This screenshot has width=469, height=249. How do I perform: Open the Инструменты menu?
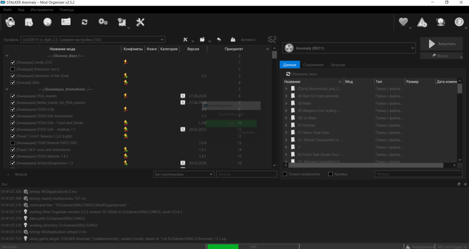[x=42, y=9]
